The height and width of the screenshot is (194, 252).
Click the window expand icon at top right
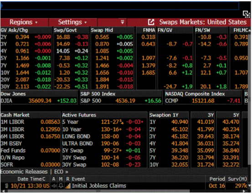(x=247, y=14)
